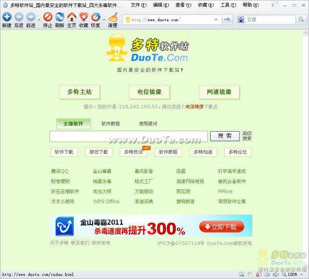Image resolution: width=309 pixels, height=279 pixels.
Task: Clean traces with 清理 broom icon
Action: point(113,17)
